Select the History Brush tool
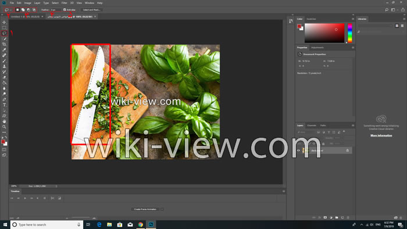 click(x=4, y=72)
